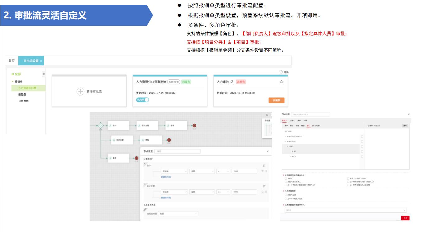Delete the 会计 branch condition row

point(262,171)
